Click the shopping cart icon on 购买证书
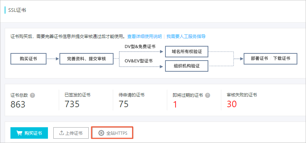 tap(19, 133)
